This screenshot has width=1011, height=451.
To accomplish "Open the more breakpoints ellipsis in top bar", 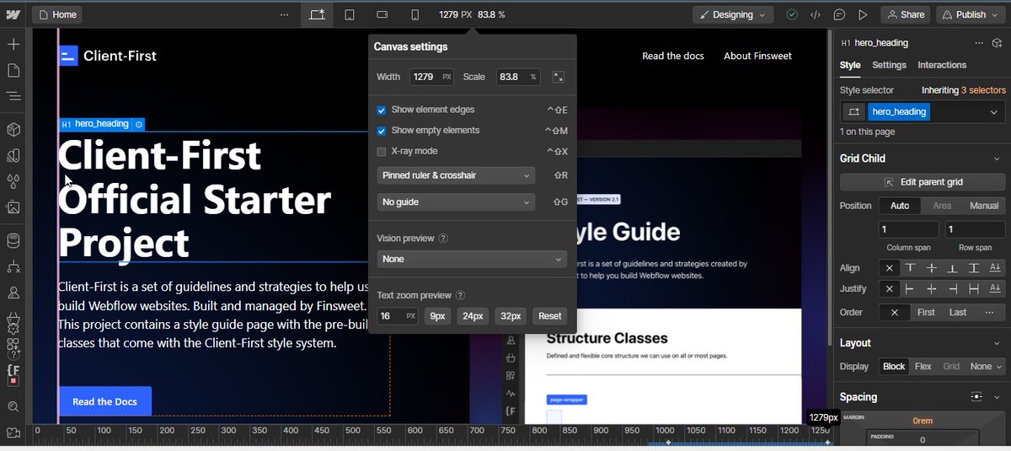I will point(284,14).
